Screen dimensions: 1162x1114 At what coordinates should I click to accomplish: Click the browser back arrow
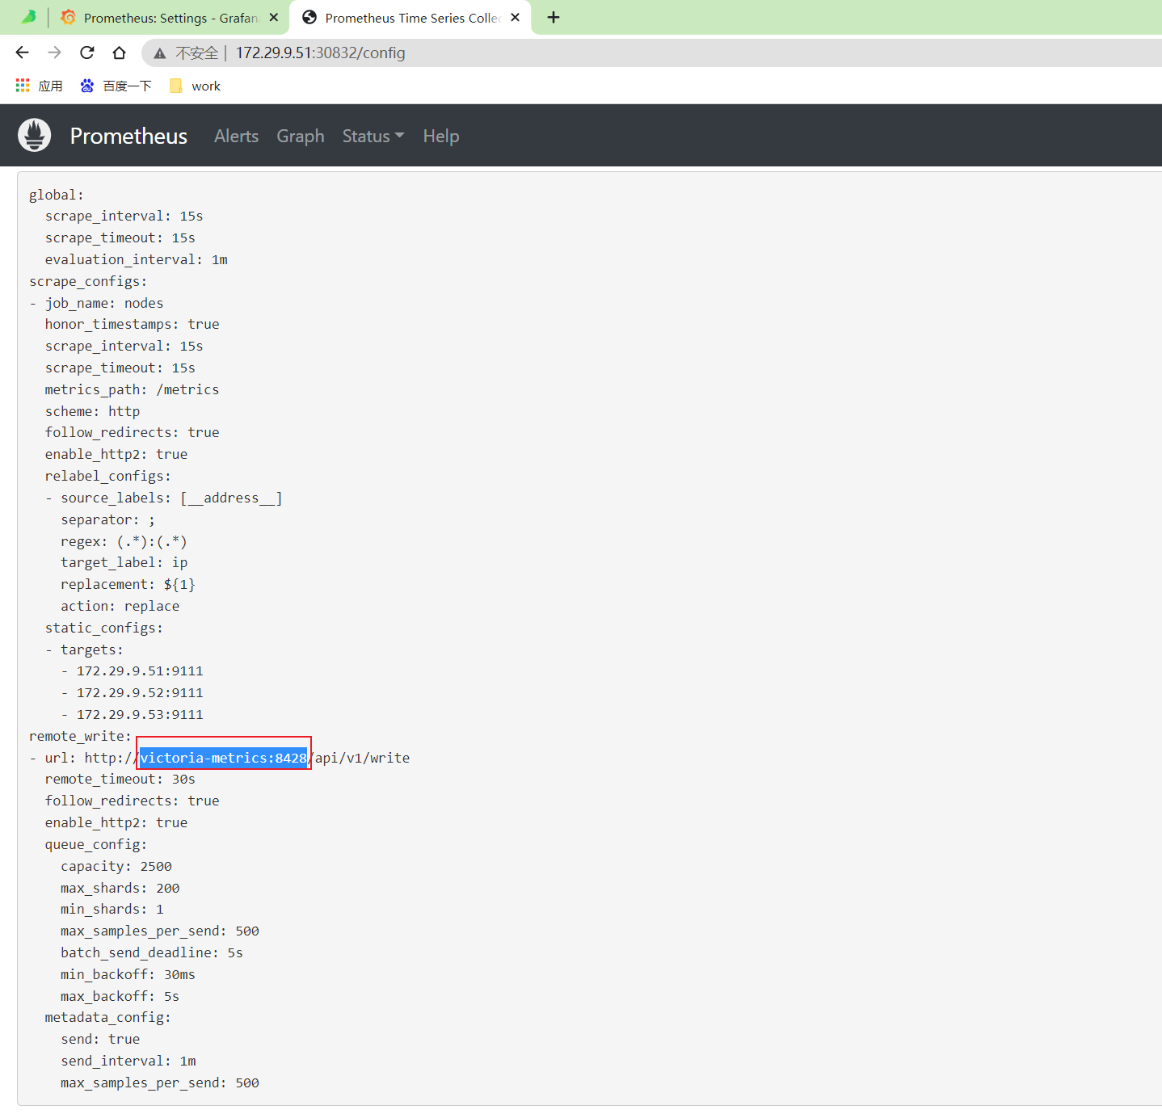pos(23,53)
